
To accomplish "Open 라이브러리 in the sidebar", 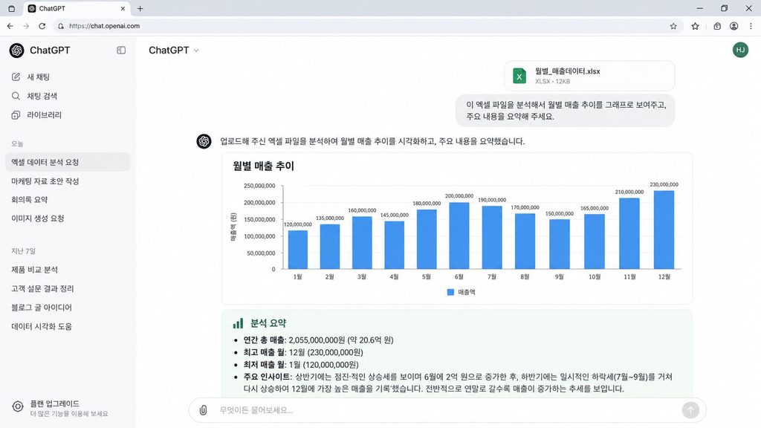I will pos(68,115).
